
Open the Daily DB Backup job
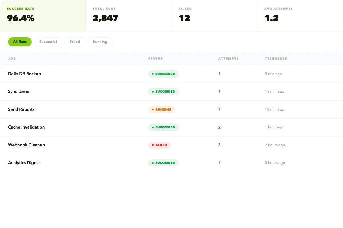[x=25, y=74]
